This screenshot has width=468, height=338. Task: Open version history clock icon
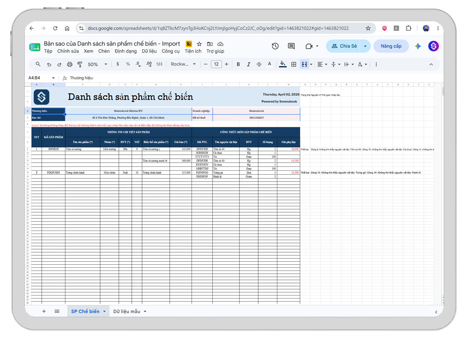pyautogui.click(x=275, y=46)
